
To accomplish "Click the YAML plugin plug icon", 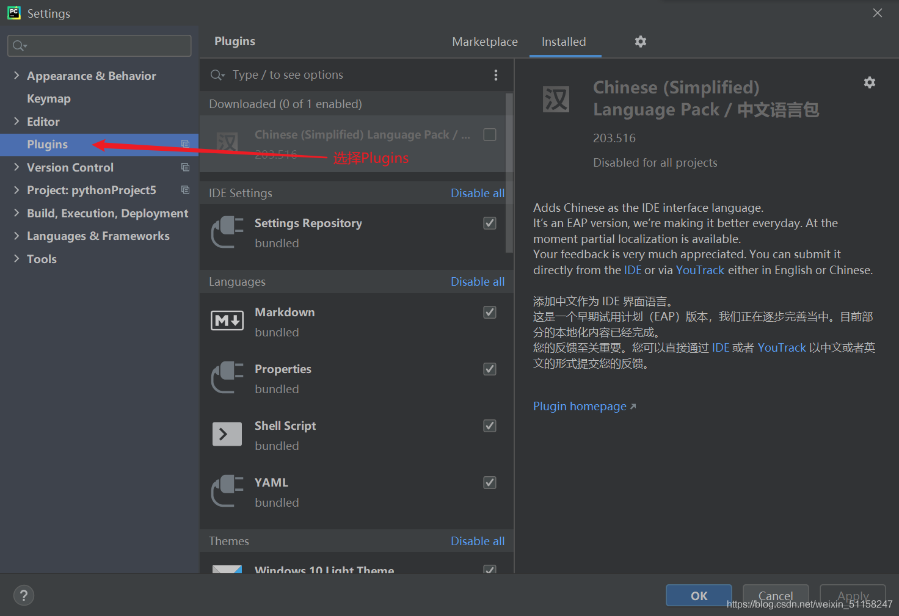I will pos(227,491).
